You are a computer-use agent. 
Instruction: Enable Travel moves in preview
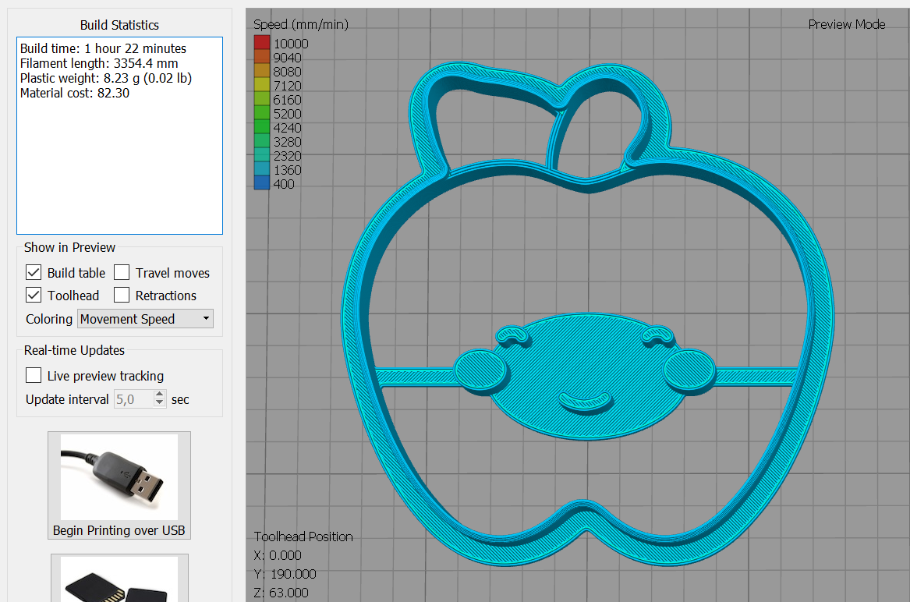122,273
